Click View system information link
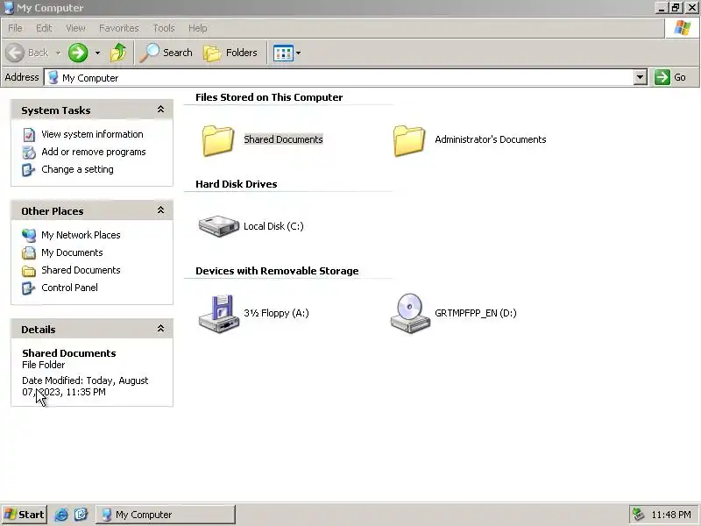Viewport: 701px width, 526px height. [x=92, y=134]
